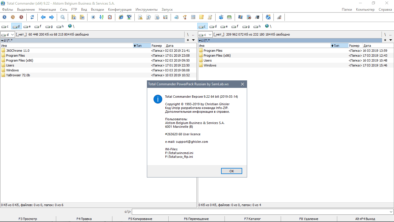Open the calculator toolbar icon

(x=193, y=17)
